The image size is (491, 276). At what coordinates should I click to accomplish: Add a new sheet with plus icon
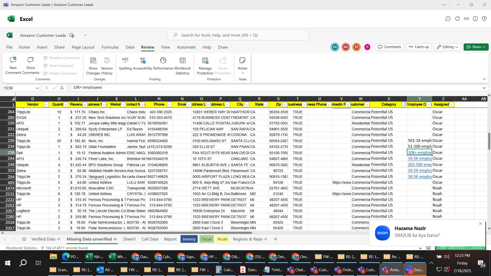click(275, 239)
